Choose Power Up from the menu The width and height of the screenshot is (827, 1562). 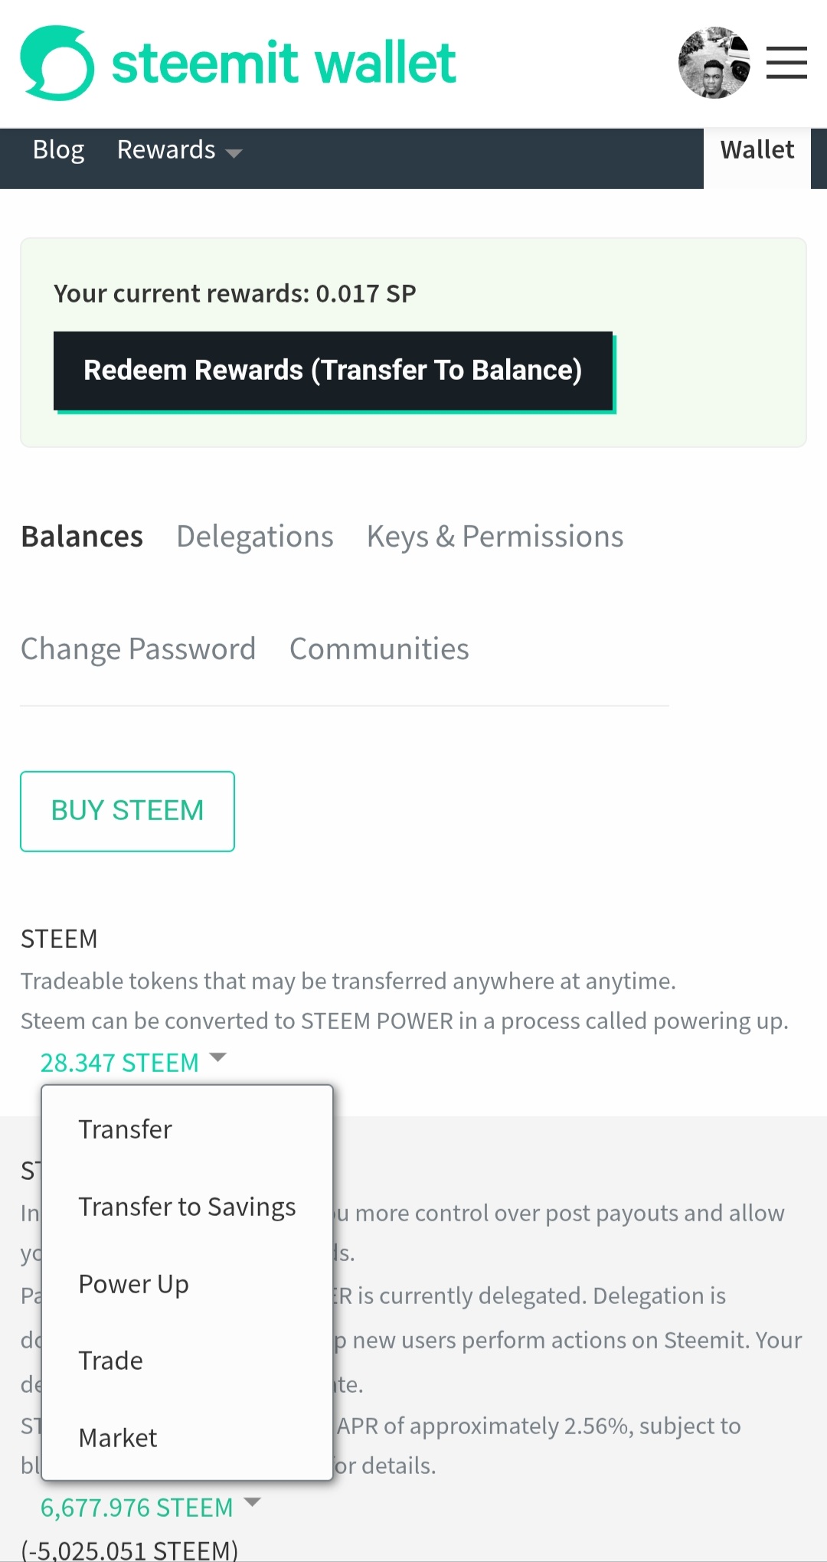coord(134,1284)
